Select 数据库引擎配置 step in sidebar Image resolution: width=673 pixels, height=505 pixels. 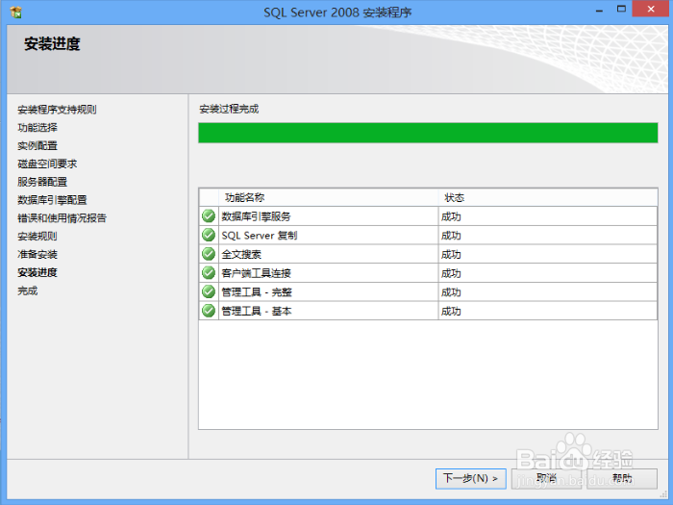[x=52, y=200]
